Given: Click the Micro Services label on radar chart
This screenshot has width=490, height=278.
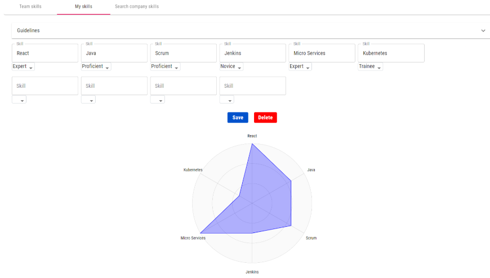Looking at the screenshot, I should [x=193, y=238].
